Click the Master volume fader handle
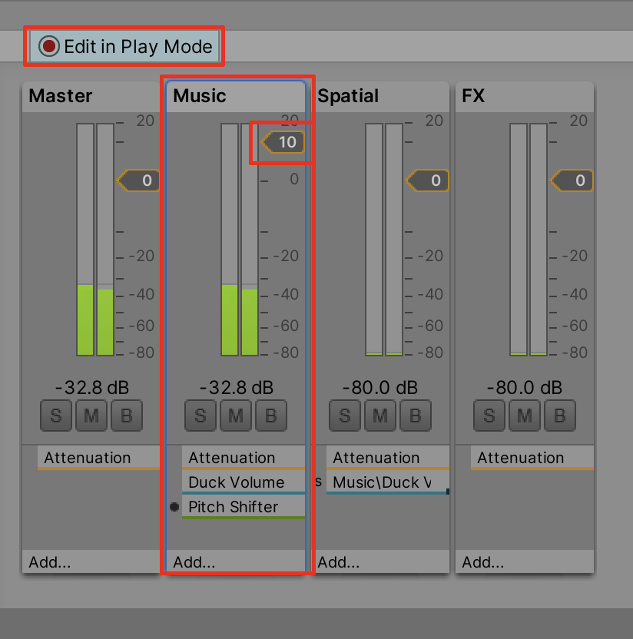This screenshot has width=633, height=639. click(138, 180)
